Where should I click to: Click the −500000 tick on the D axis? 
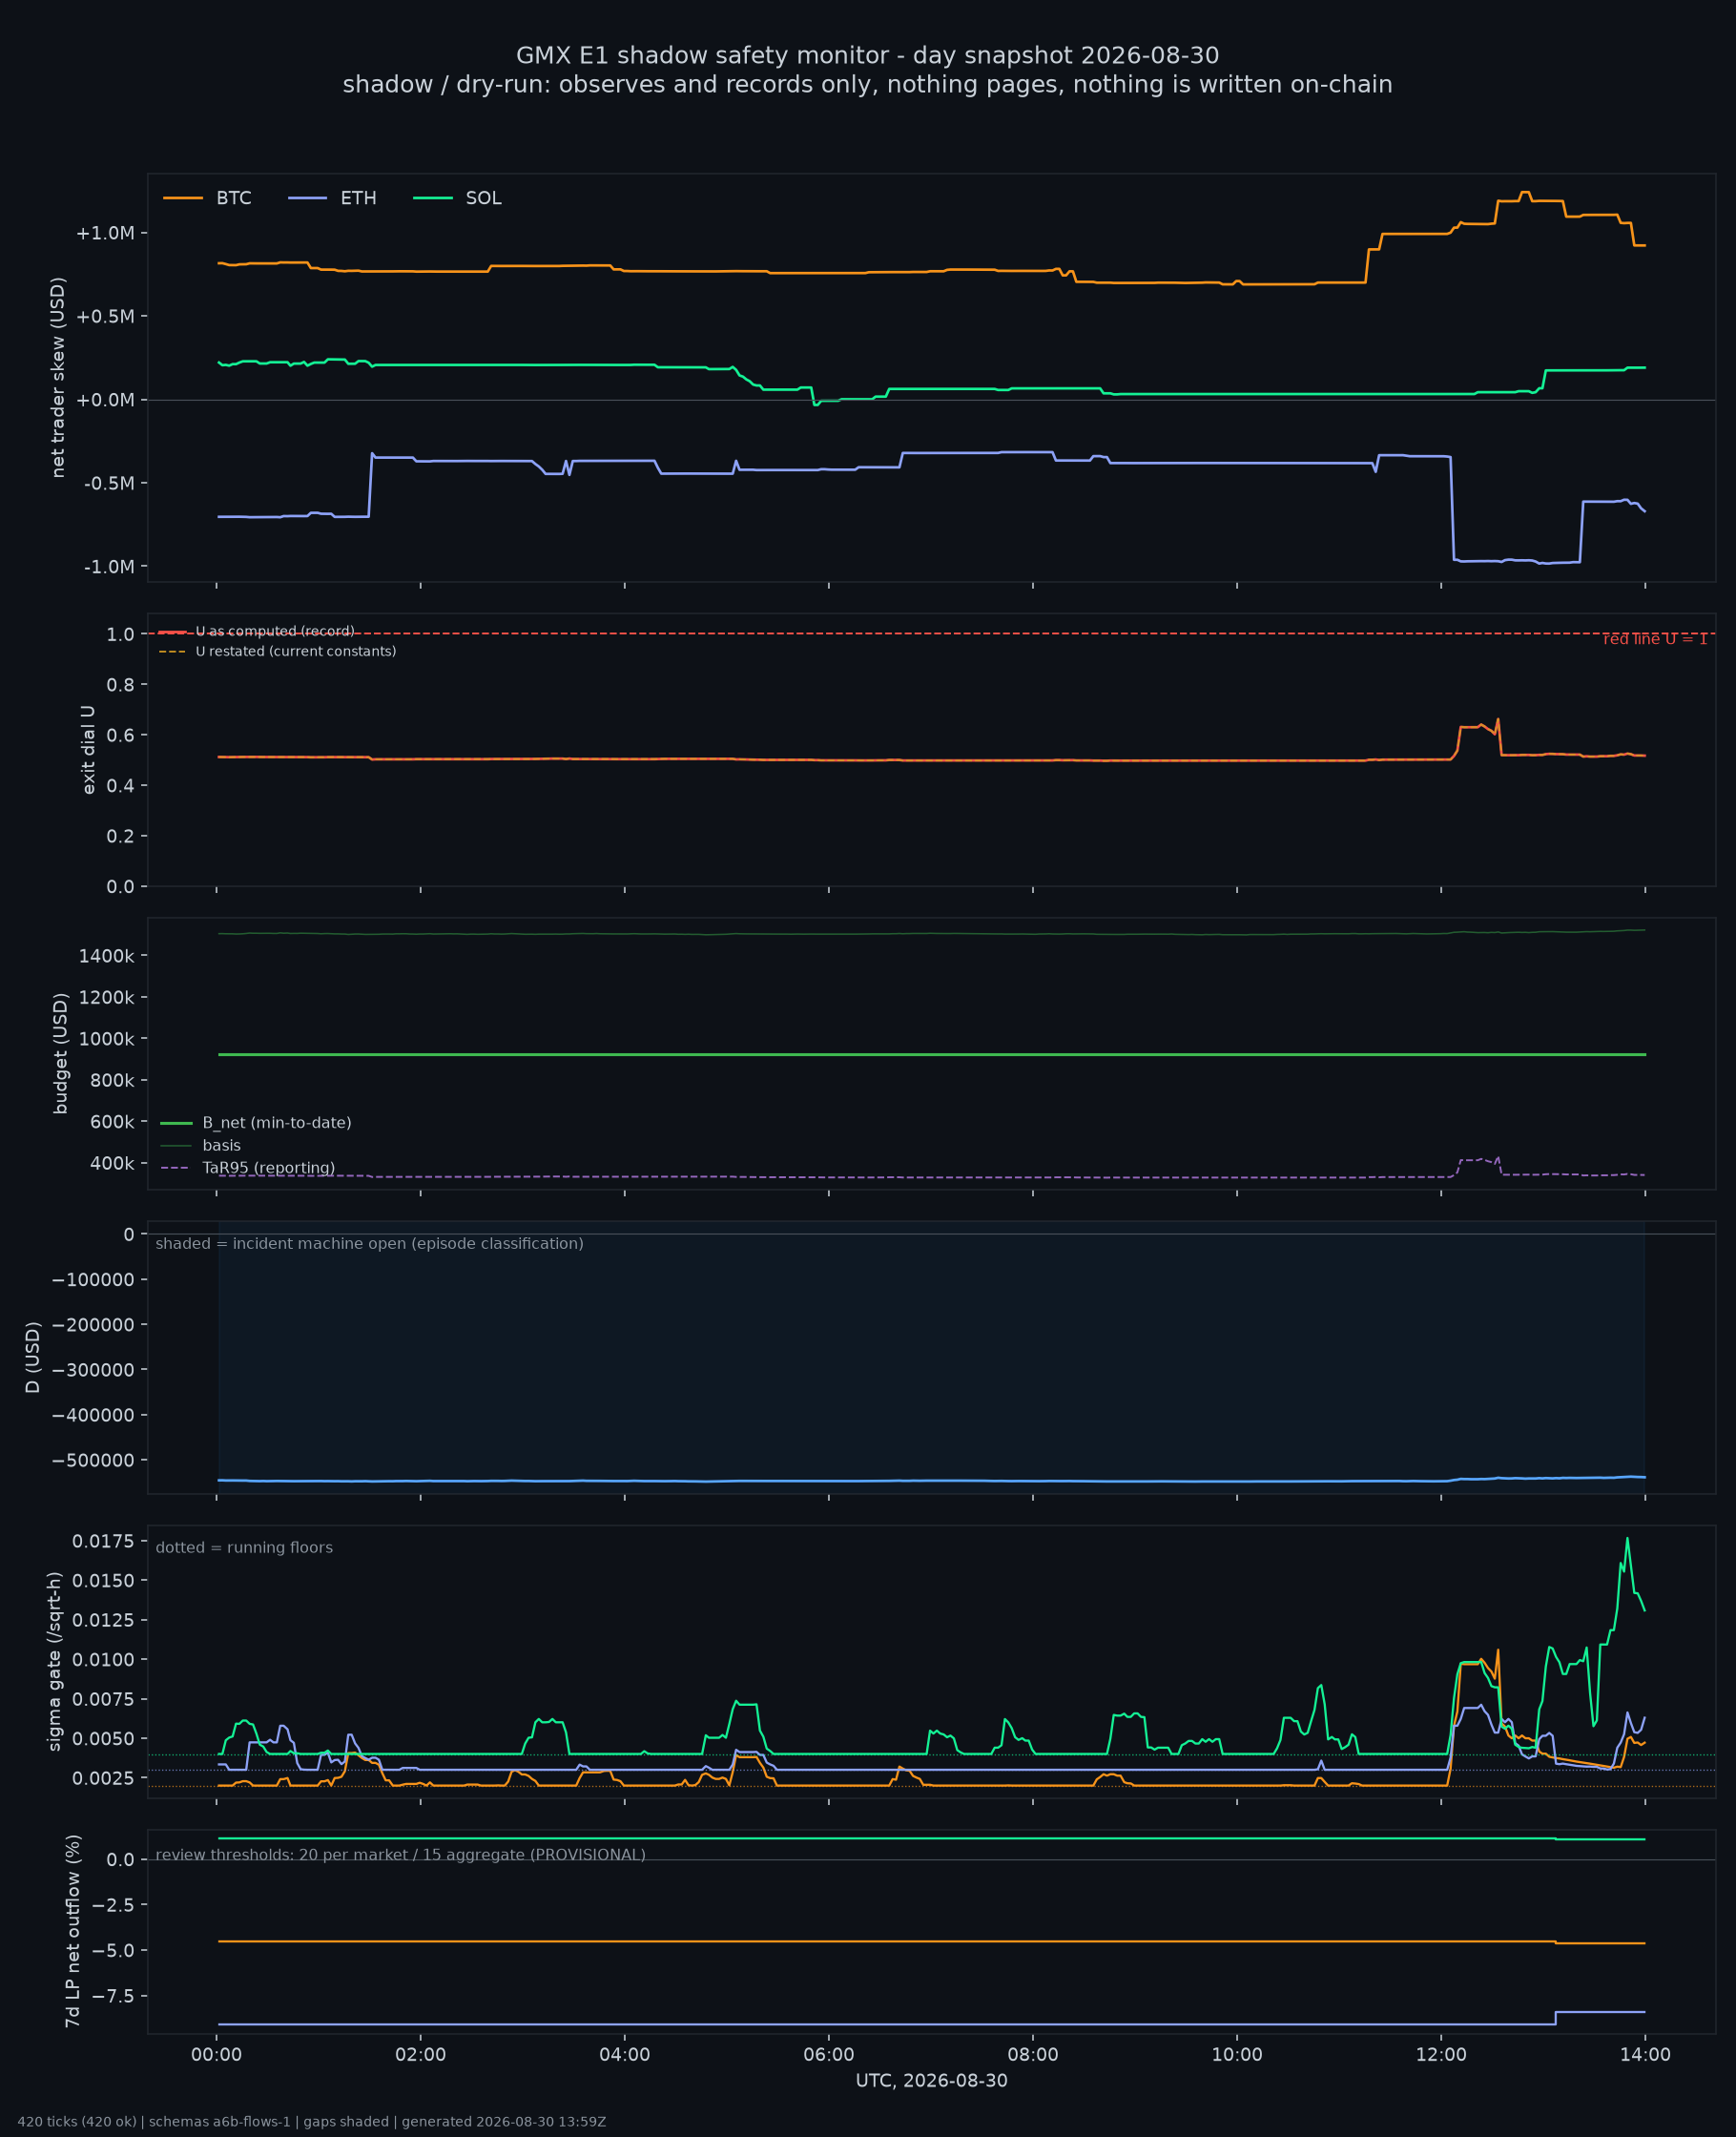pyautogui.click(x=92, y=1460)
